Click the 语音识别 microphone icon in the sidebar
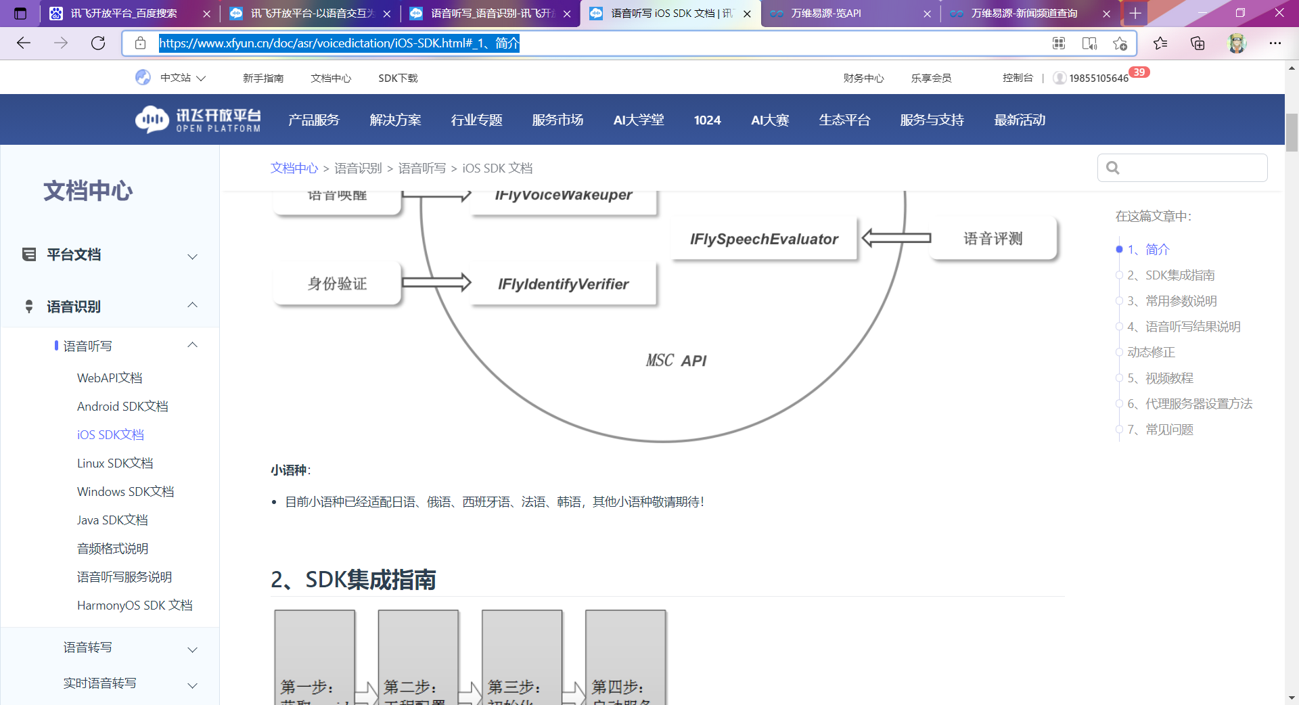 [x=29, y=306]
